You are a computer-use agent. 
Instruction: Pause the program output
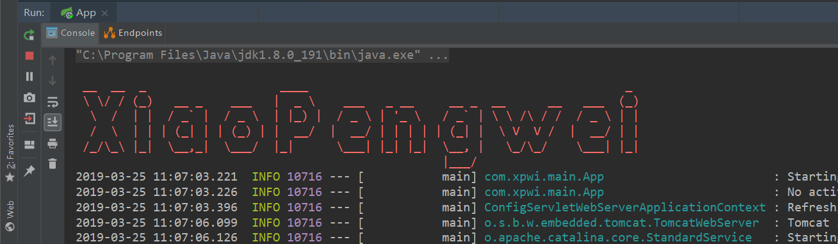click(29, 77)
